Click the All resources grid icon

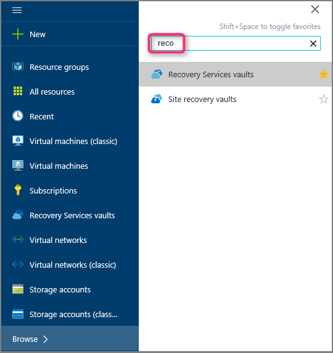[x=18, y=91]
